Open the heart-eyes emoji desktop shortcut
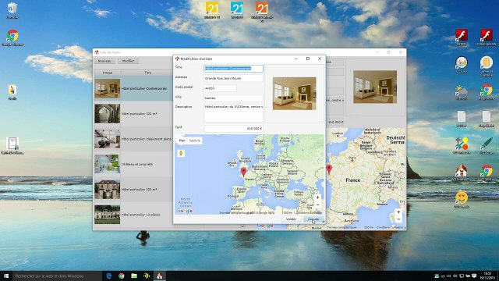The height and width of the screenshot is (281, 499). 462,200
